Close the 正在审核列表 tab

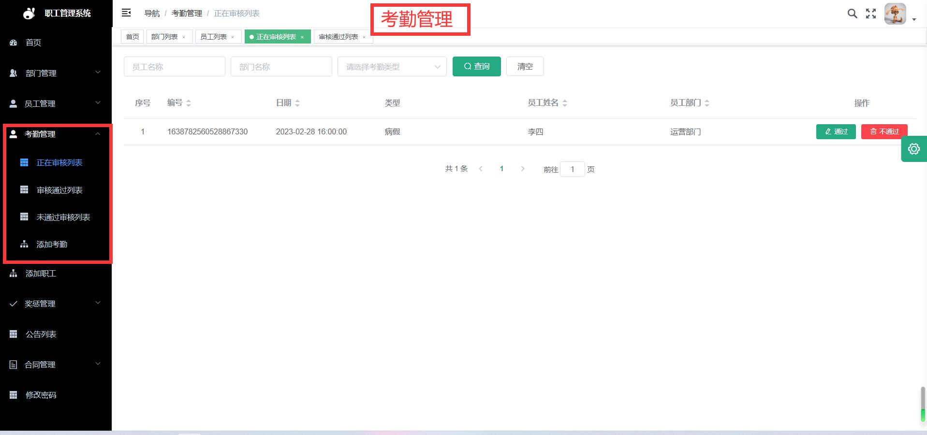[x=302, y=37]
